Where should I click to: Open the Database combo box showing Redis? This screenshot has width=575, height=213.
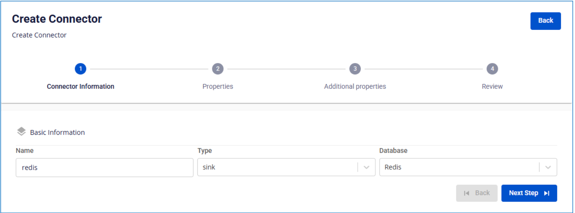tap(468, 167)
